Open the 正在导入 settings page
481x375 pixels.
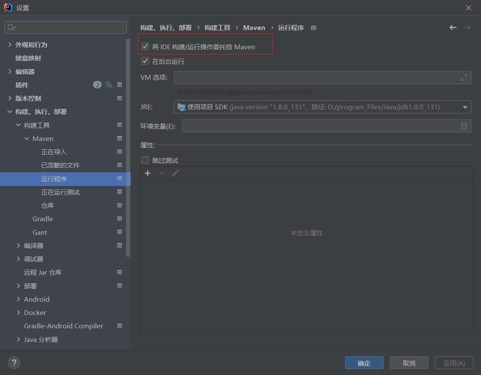54,152
